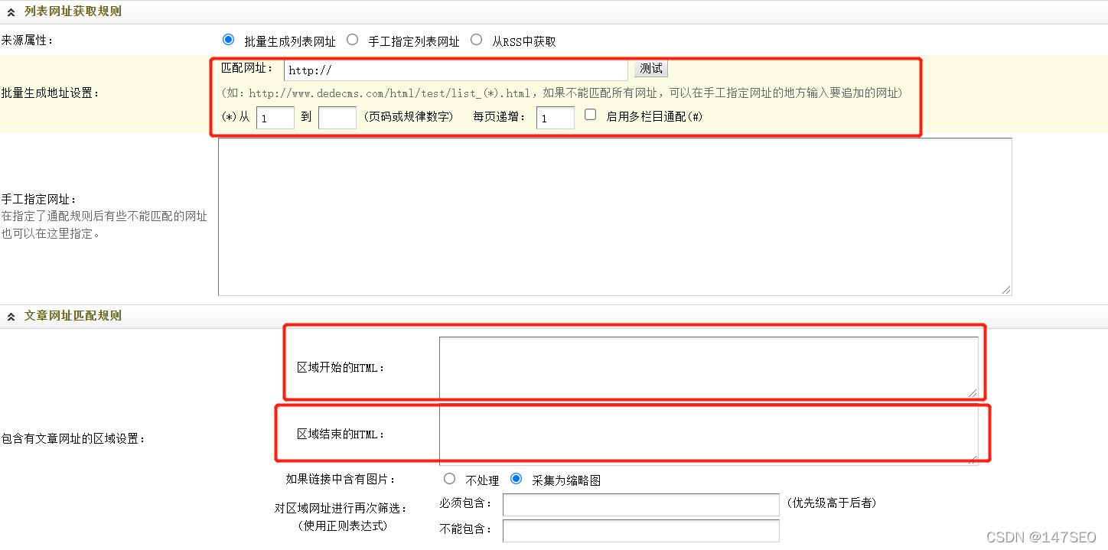Screen dimensions: 1108x550
Task: Click the 匹配网址 URL input field
Action: pos(456,70)
